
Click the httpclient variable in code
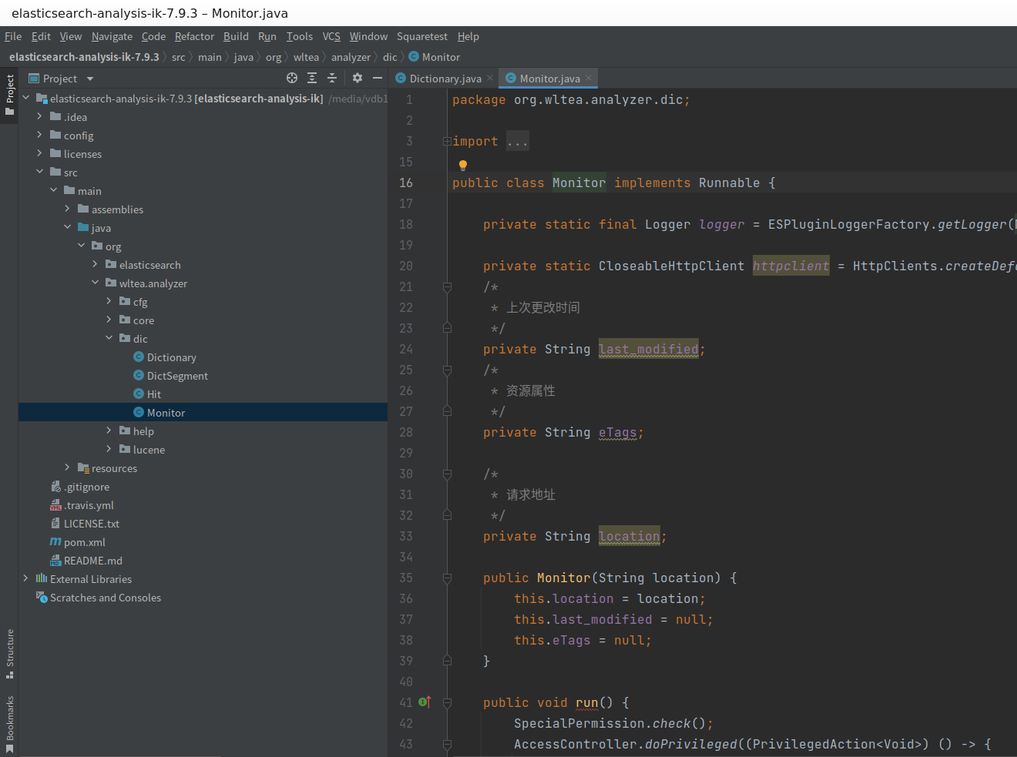pyautogui.click(x=791, y=266)
